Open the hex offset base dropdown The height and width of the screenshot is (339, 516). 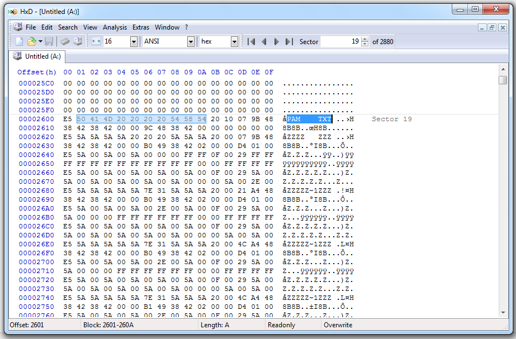point(234,42)
